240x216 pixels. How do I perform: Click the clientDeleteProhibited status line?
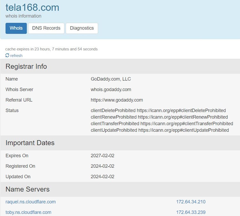[158, 110]
